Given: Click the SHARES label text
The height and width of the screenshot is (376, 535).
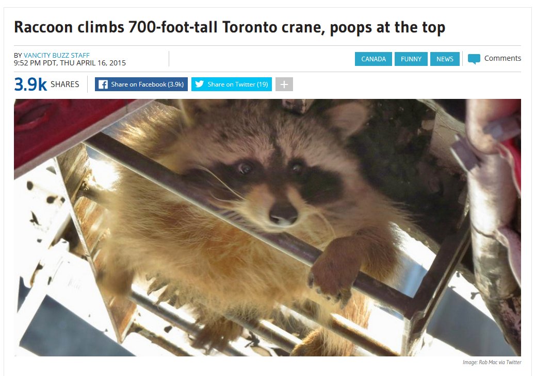Looking at the screenshot, I should pos(65,84).
